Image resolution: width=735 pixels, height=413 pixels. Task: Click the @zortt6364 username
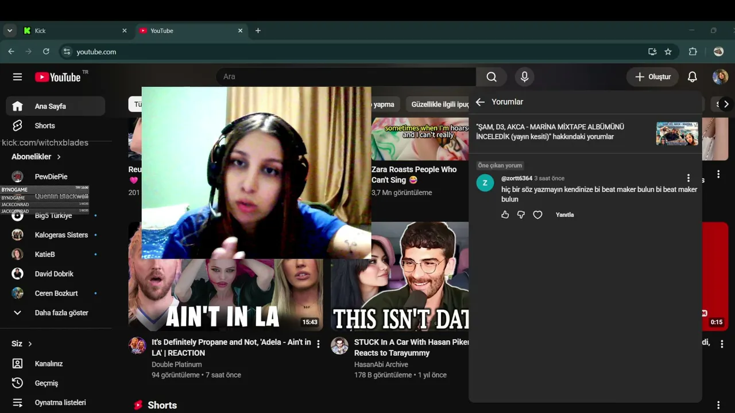coord(517,178)
